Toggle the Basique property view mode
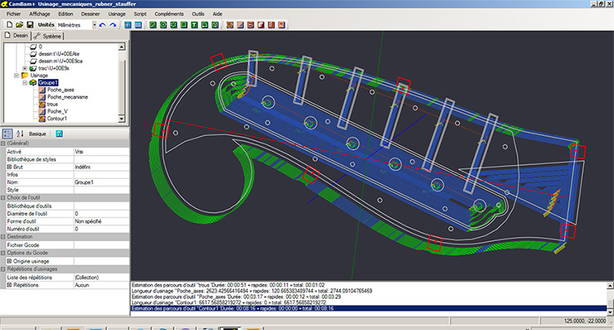Image resolution: width=614 pixels, height=330 pixels. click(38, 133)
